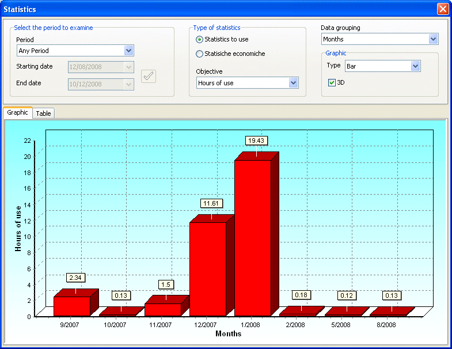Expand the Data grouping dropdown arrow
Image resolution: width=452 pixels, height=349 pixels.
pyautogui.click(x=433, y=39)
